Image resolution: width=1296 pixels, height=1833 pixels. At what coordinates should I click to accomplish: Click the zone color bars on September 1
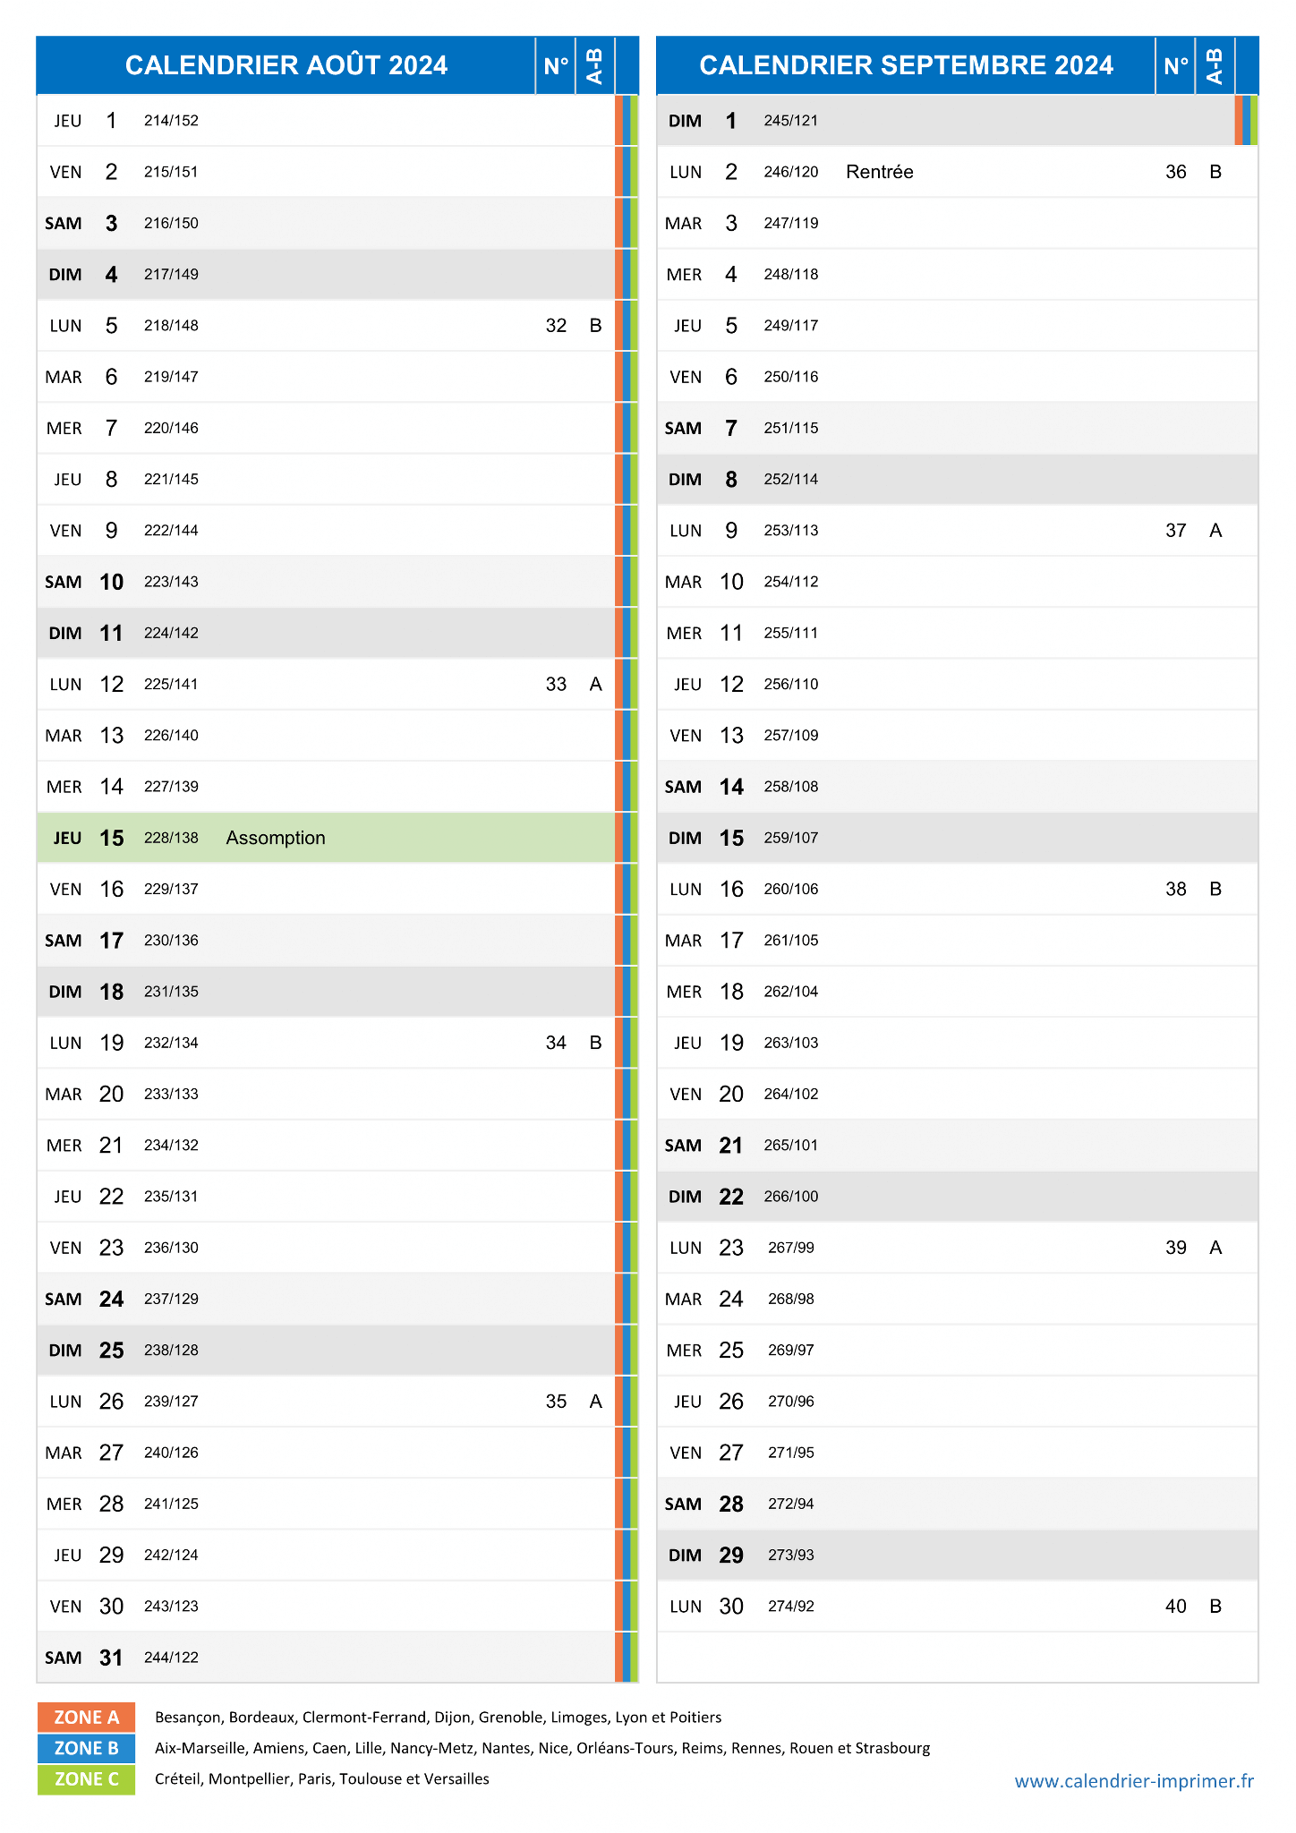click(1246, 121)
